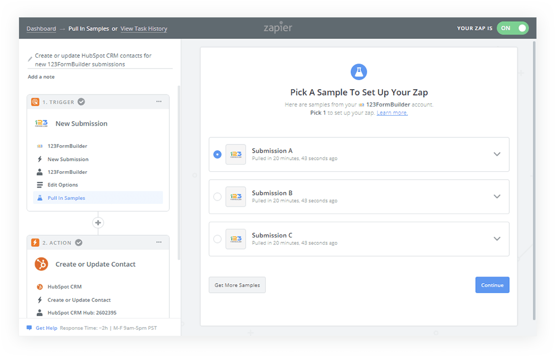
Task: Click the lightning bolt icon beside New Submission
Action: (x=40, y=159)
